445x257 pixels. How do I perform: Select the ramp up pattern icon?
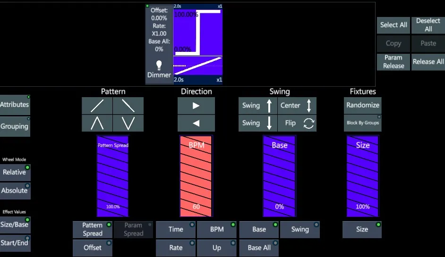(x=97, y=106)
